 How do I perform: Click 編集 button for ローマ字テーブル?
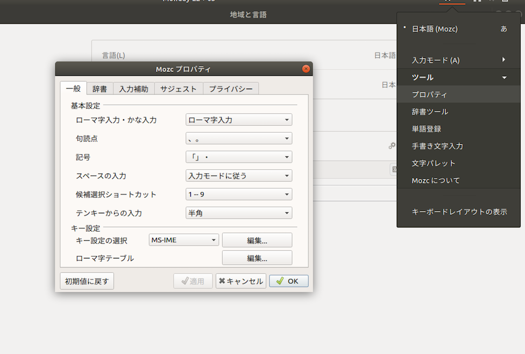[257, 258]
